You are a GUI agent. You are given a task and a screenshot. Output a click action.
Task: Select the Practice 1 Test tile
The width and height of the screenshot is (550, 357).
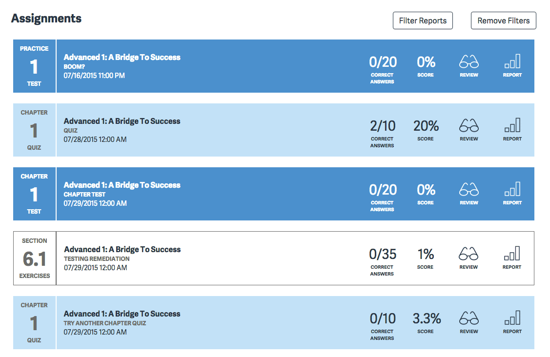pyautogui.click(x=34, y=66)
